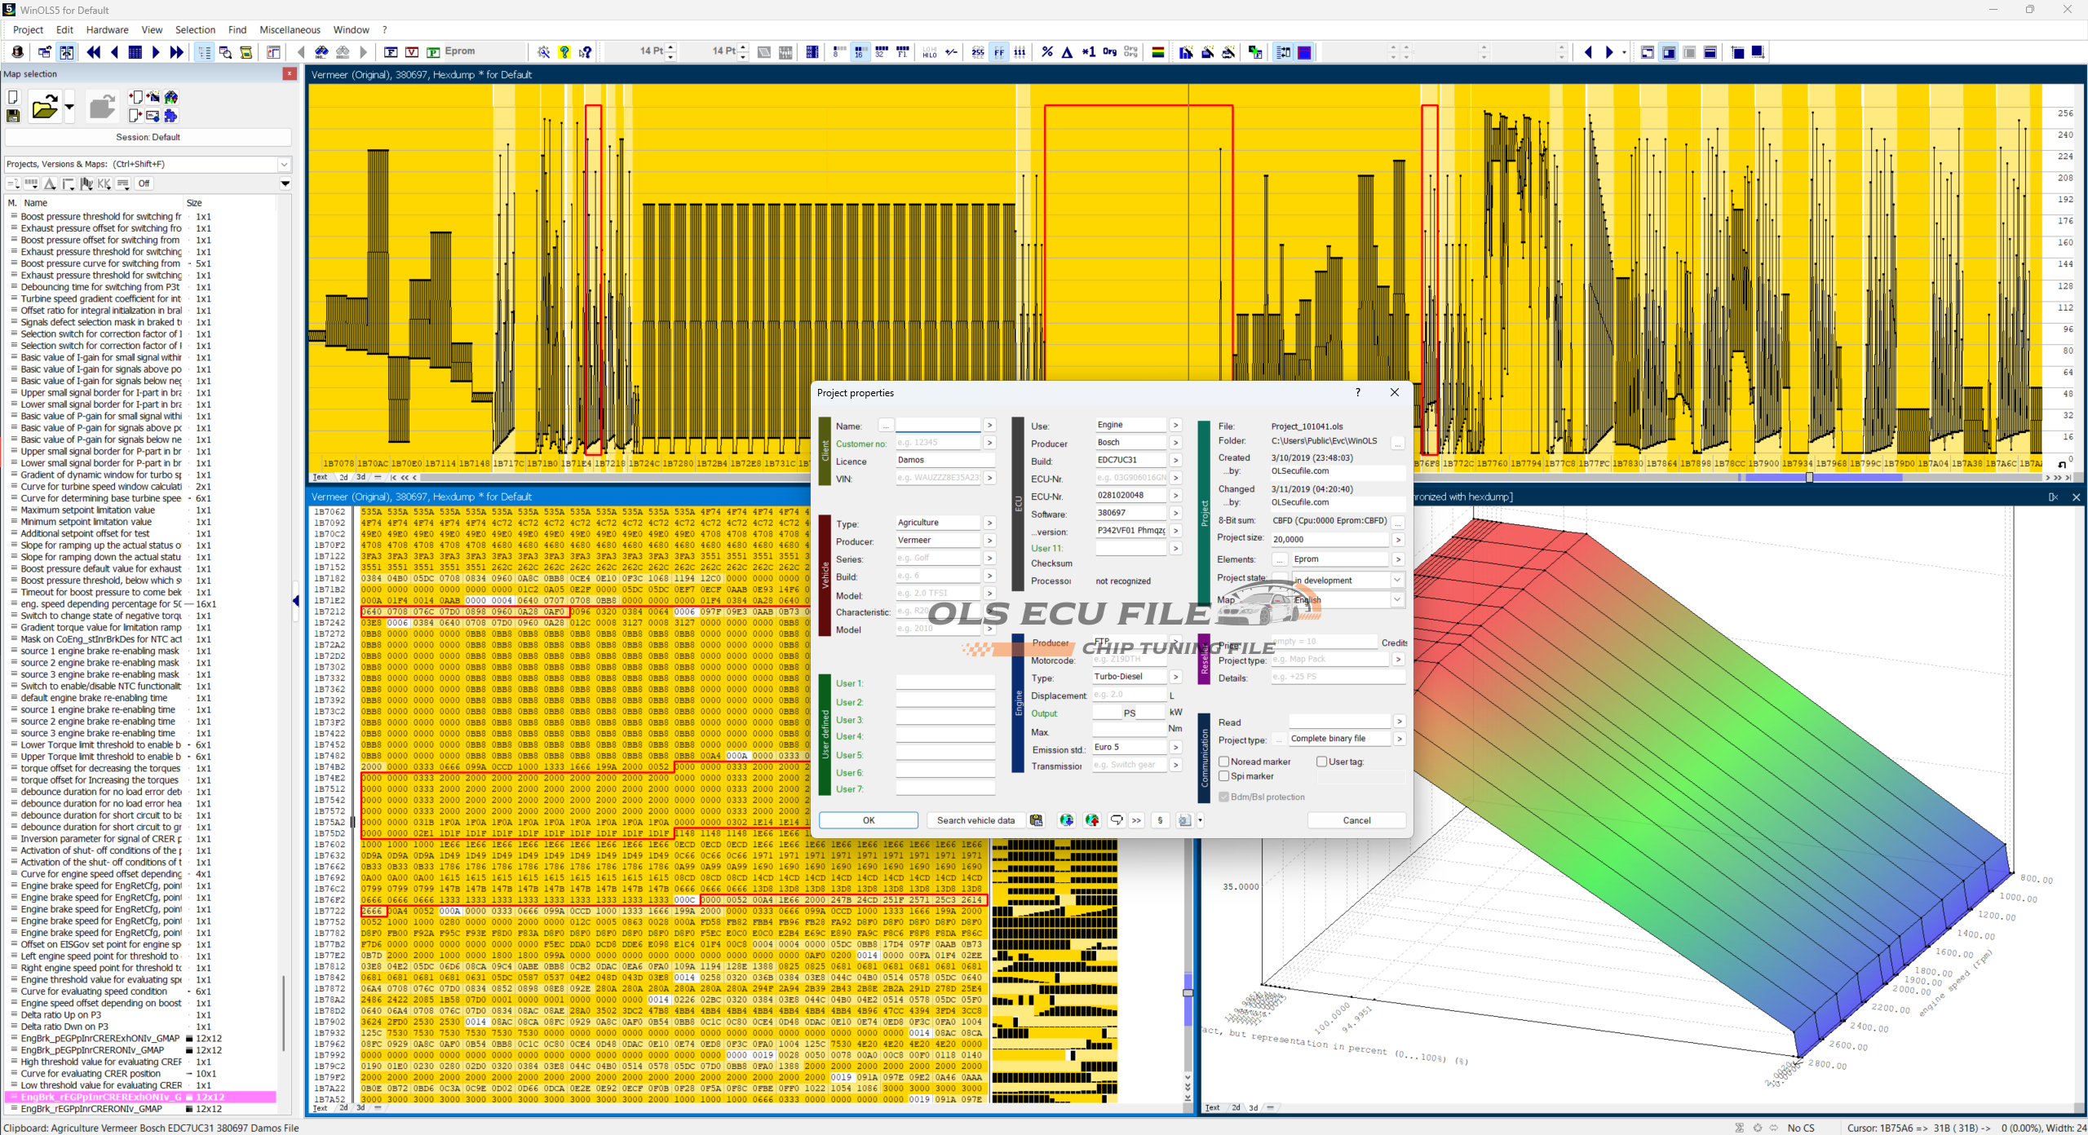Click the binoculars search icon
This screenshot has width=2088, height=1135.
(321, 52)
